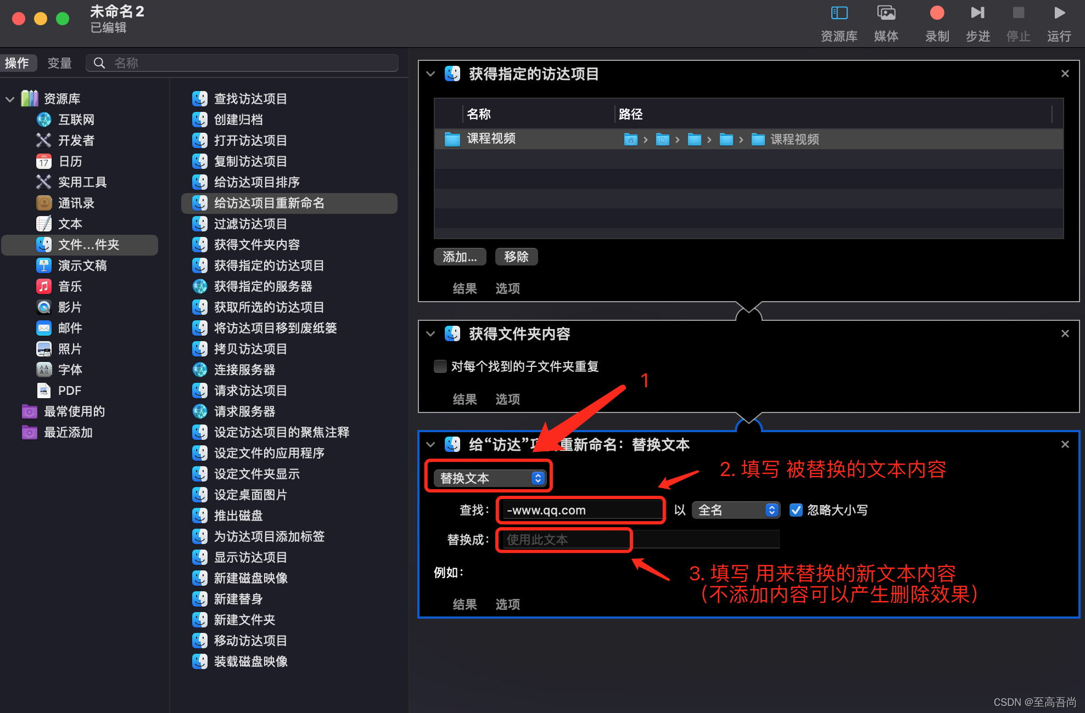Switch to the 变量 tab
Viewport: 1085px width, 713px height.
[x=59, y=63]
